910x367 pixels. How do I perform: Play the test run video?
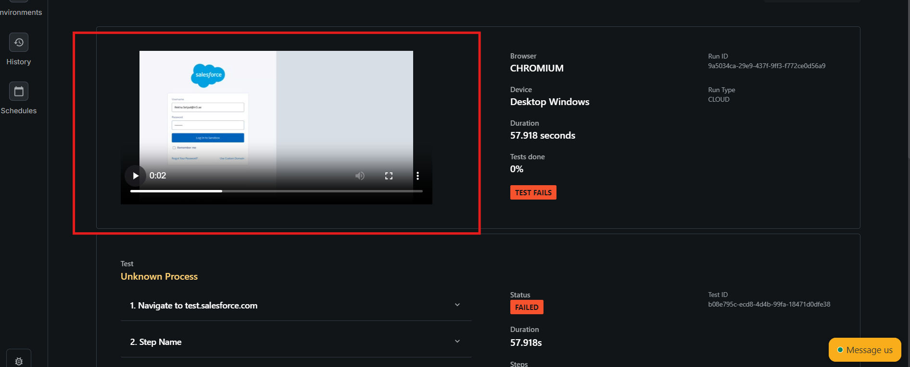(x=136, y=176)
